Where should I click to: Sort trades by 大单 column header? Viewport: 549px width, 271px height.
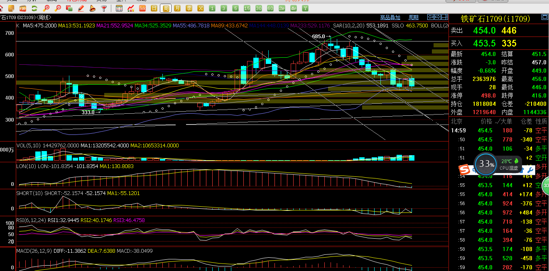point(507,121)
